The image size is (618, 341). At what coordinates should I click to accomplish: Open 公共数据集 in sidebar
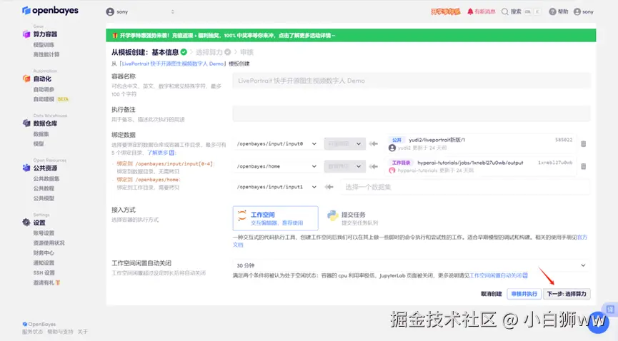click(46, 178)
